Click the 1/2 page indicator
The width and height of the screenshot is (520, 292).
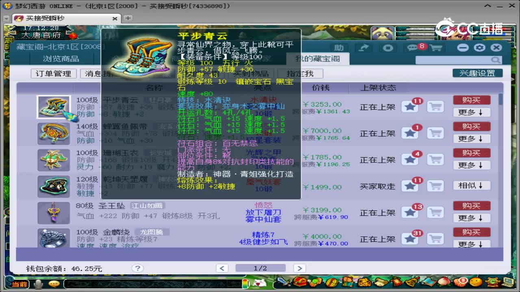pyautogui.click(x=260, y=268)
